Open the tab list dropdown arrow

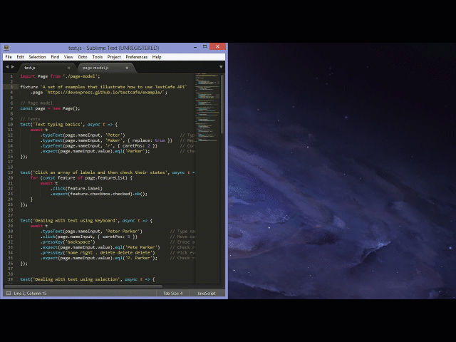(221, 67)
